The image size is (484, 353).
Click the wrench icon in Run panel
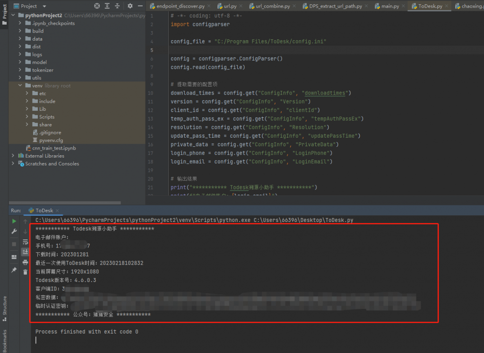pos(14,231)
